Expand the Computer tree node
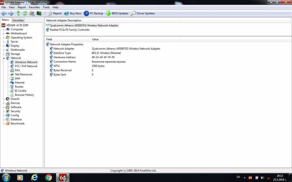The image size is (292, 182). [x=4, y=29]
